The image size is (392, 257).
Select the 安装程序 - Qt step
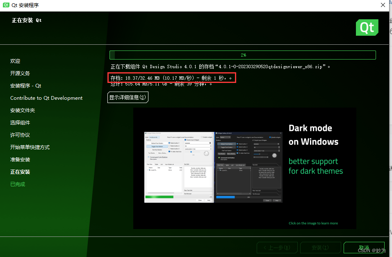tap(25, 86)
